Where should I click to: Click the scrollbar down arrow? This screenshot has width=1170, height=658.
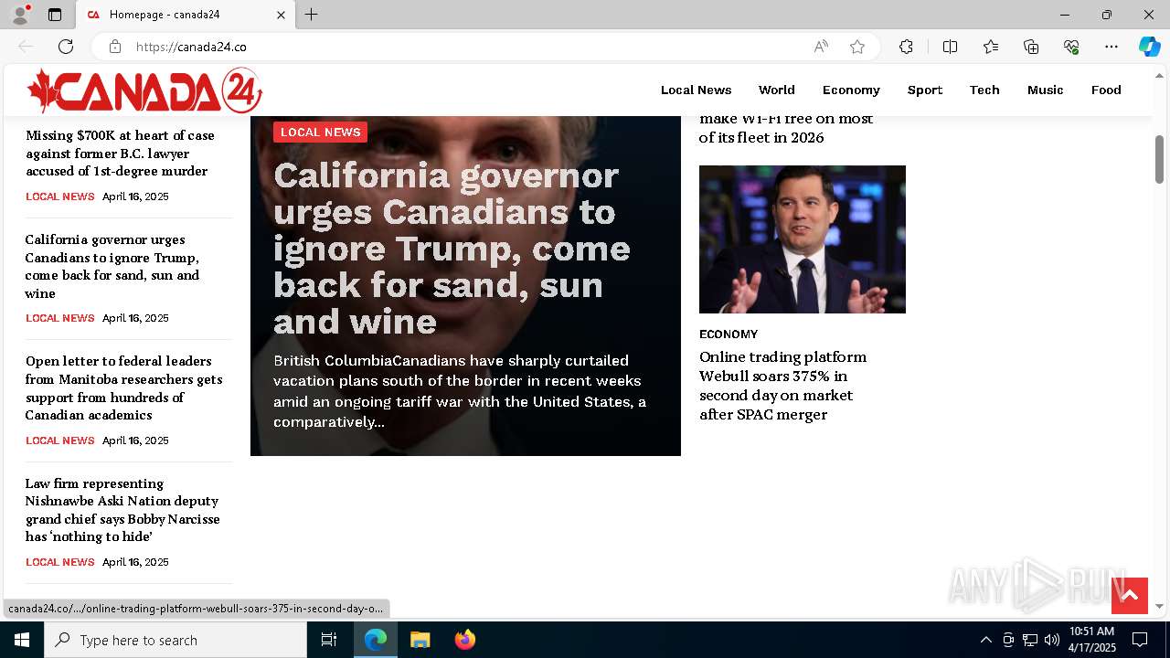point(1159,606)
